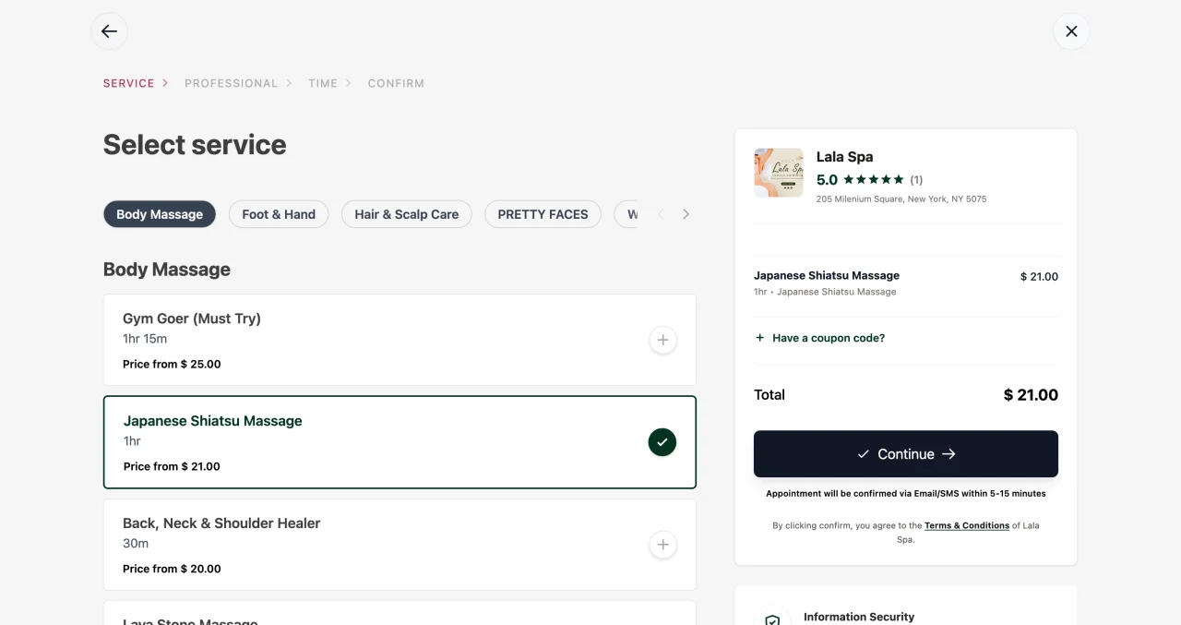Click Price from $ 20.00 text
This screenshot has height=625, width=1181.
[172, 569]
